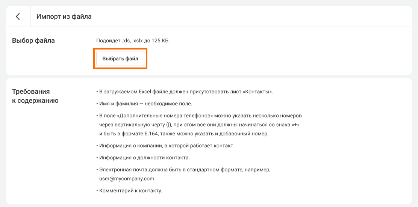Click the line mentioning the E.164 format
The image size is (418, 207).
coord(184,133)
